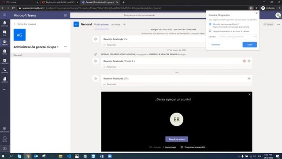Open Assignments (Tareas) in the sidebar
The width and height of the screenshot is (282, 159).
pos(5,52)
